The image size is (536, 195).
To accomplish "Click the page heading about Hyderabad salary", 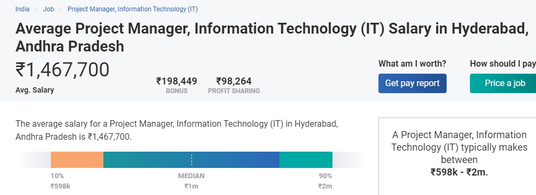I will (x=272, y=37).
